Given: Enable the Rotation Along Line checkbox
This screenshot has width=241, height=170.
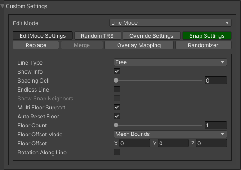Looking at the screenshot, I should coord(117,152).
